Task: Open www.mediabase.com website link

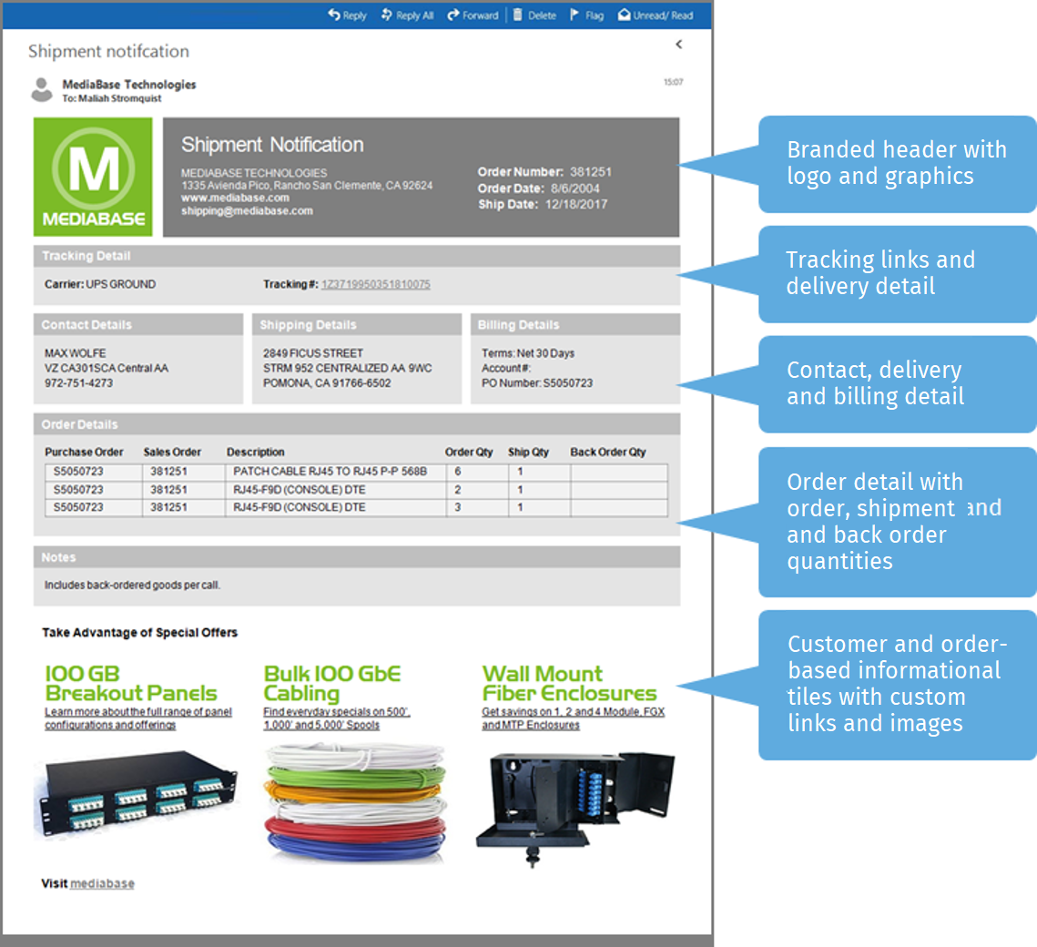Action: 235,198
